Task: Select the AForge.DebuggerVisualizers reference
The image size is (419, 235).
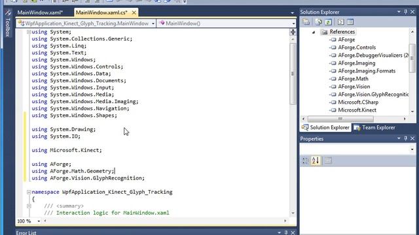Action: [x=373, y=55]
